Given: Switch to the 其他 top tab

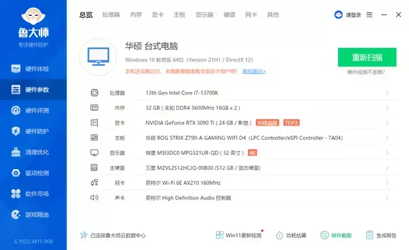Looking at the screenshot, I should [273, 15].
